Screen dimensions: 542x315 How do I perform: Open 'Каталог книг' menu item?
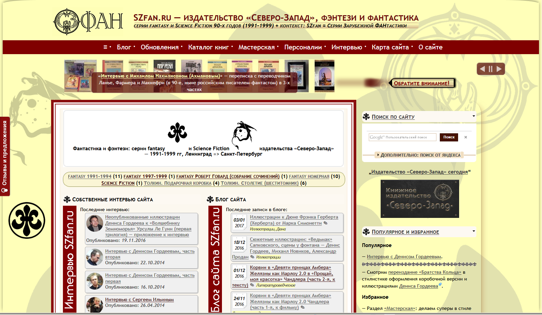tap(208, 47)
